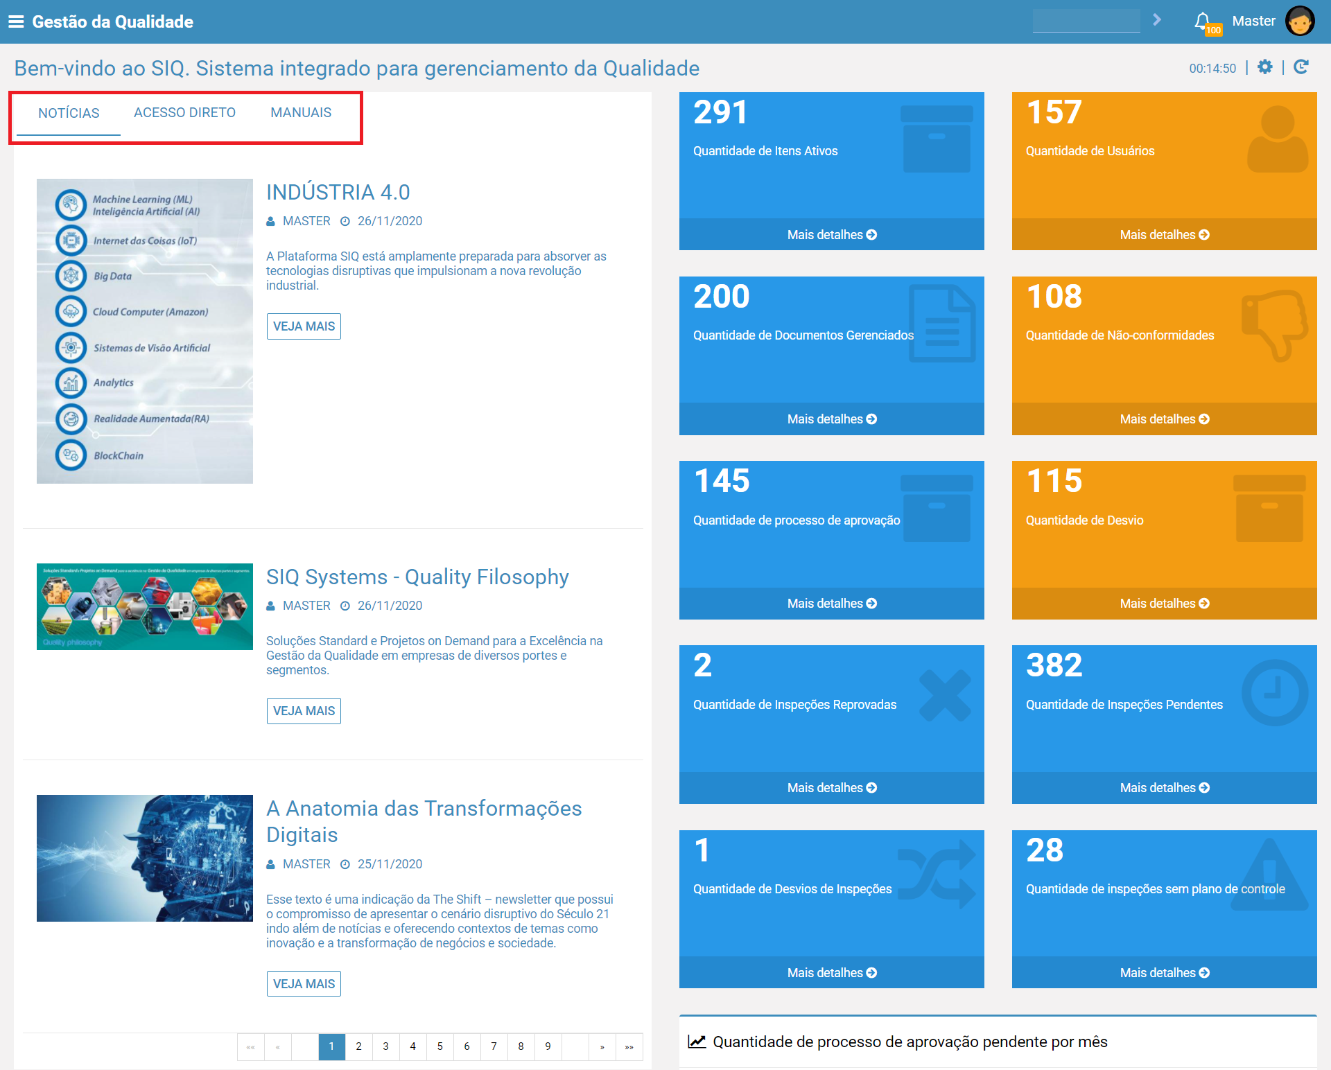Go to pagination page 1
The height and width of the screenshot is (1070, 1331).
[331, 1046]
